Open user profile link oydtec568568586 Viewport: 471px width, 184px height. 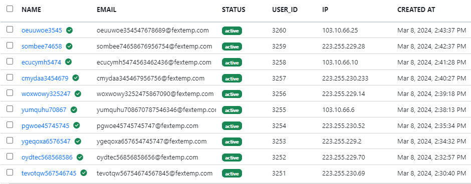click(47, 157)
